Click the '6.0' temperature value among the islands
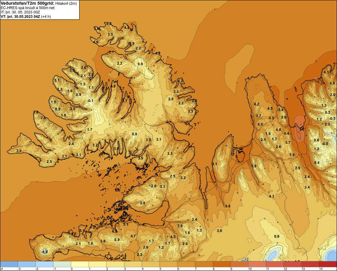The height and width of the screenshot is (271, 337). [118, 190]
